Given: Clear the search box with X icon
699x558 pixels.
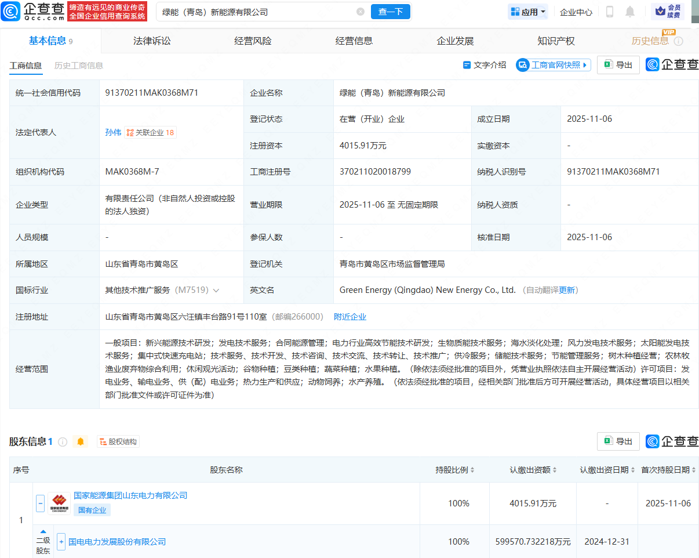Looking at the screenshot, I should click(x=361, y=12).
